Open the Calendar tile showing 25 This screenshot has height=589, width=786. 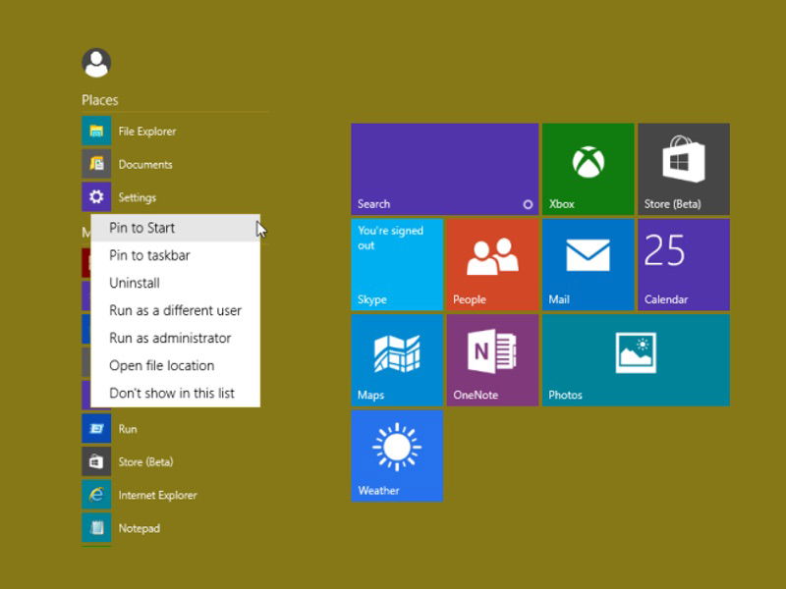684,265
